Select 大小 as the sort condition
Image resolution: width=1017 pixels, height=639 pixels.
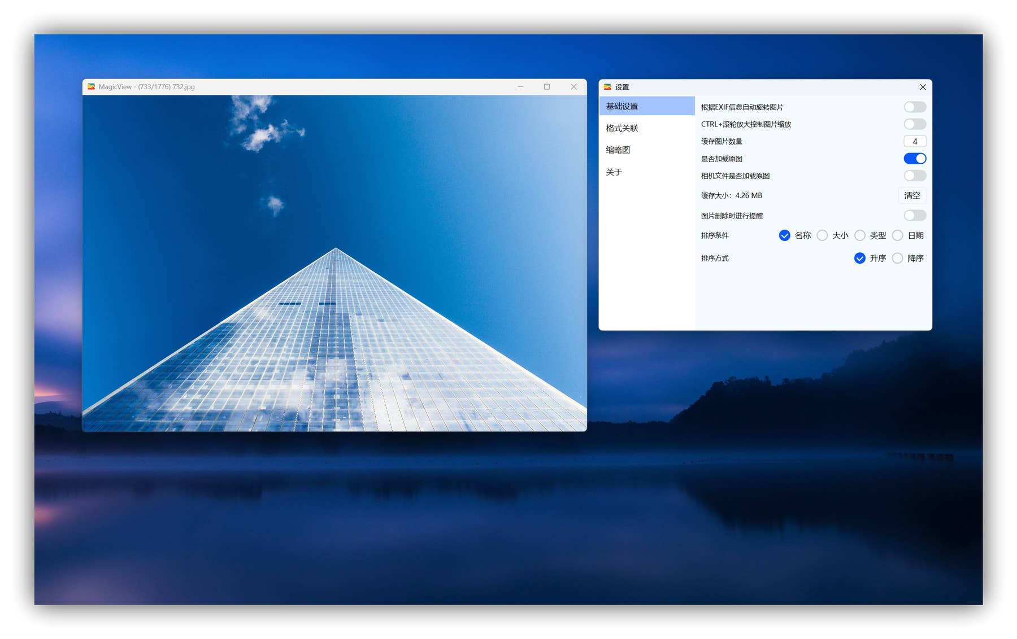tap(823, 235)
